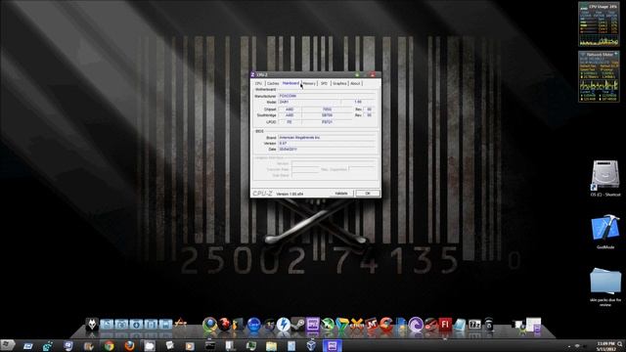Switch to the Caches tab
This screenshot has width=626, height=352.
coord(273,83)
